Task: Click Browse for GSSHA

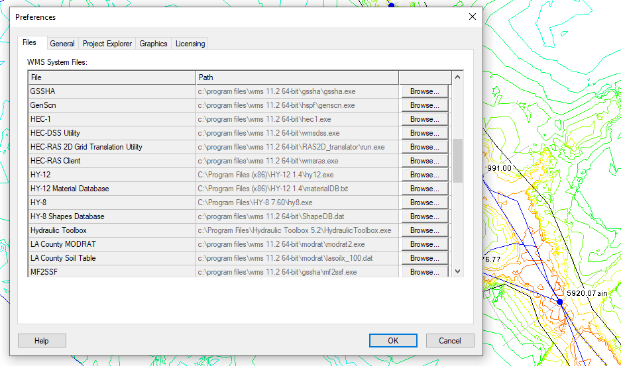Action: pos(425,91)
